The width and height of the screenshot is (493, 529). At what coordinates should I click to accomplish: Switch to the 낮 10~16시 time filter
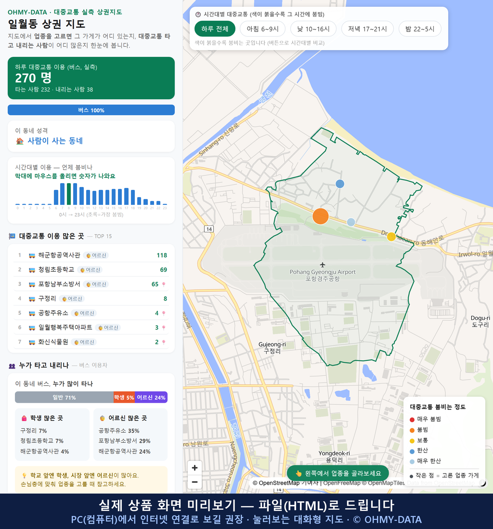313,29
